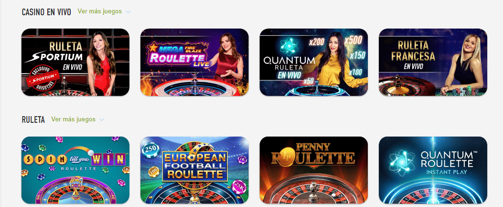Expand chevron next to Ruleta section link
Viewport: 503px width, 207px height.
tap(102, 120)
